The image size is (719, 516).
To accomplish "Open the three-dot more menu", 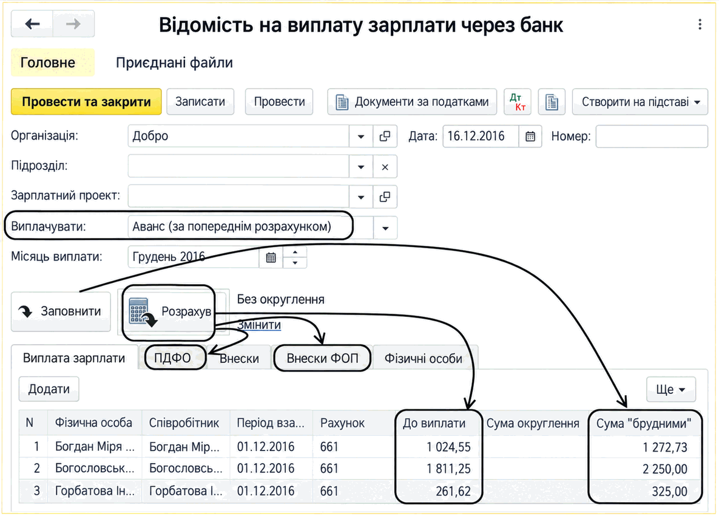I will [x=700, y=24].
